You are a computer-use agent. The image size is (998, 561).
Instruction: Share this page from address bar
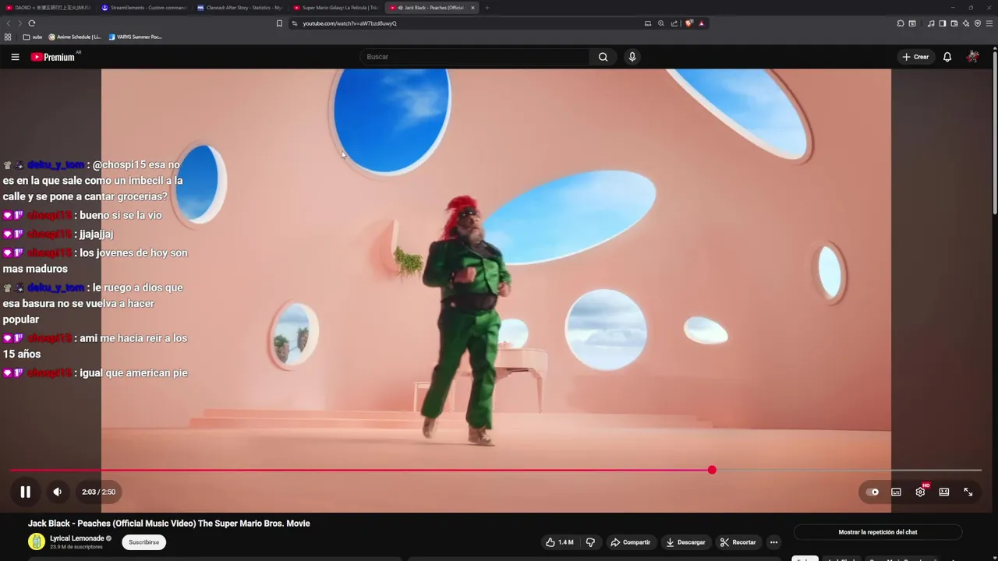tap(674, 23)
